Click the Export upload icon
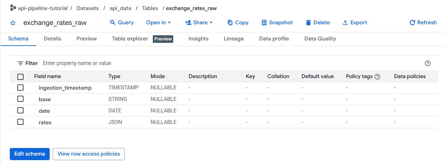The height and width of the screenshot is (165, 445). (345, 22)
